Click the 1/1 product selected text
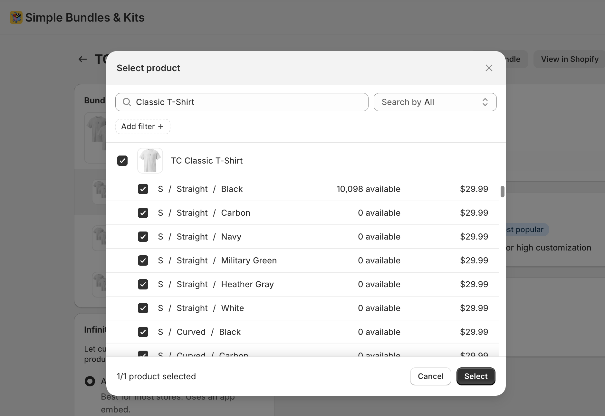Viewport: 605px width, 416px height. click(156, 376)
